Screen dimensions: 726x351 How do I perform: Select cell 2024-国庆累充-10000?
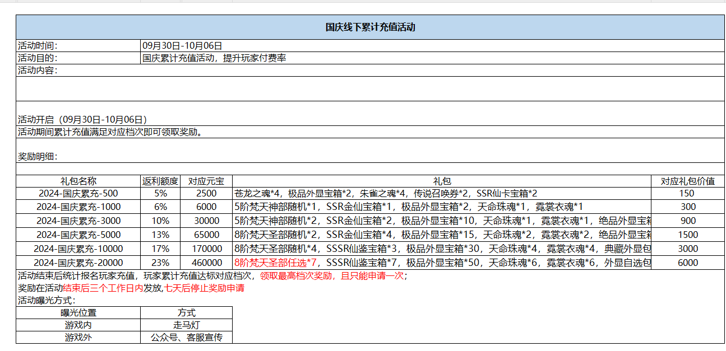tap(78, 249)
